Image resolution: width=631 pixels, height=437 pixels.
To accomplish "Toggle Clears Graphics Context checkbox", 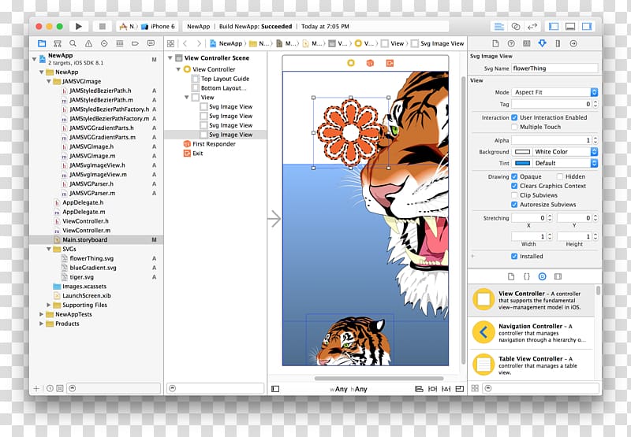I will [514, 186].
